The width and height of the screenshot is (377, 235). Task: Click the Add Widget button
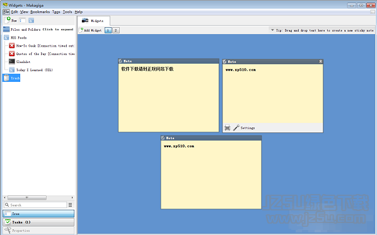tap(91, 30)
